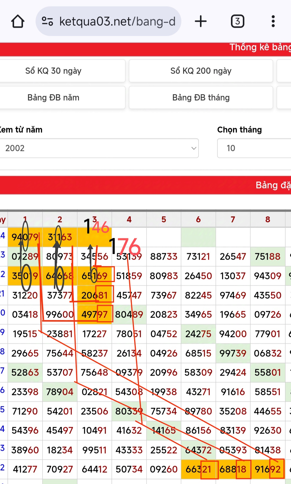291x484 pixels.
Task: Select cell 73121
Action: pyautogui.click(x=198, y=256)
